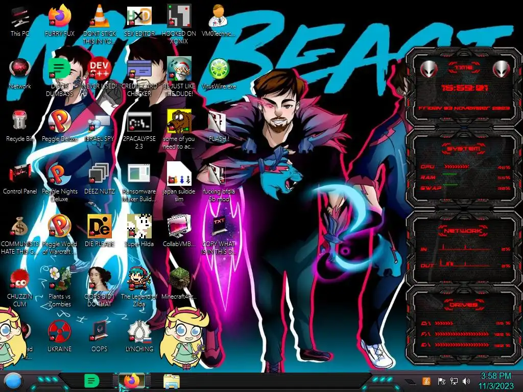The image size is (523, 392).
Task: Click the Java tray icon
Action: point(426,381)
